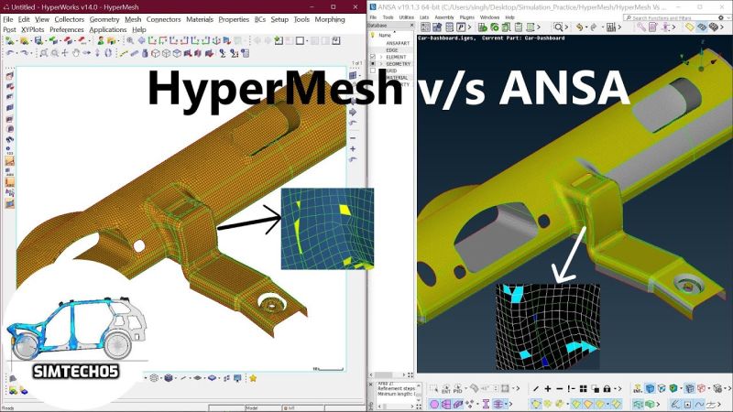Screen dimensions: 733x412
Task: Expand ANSA toolbar overflow after search icon
Action: point(566,27)
